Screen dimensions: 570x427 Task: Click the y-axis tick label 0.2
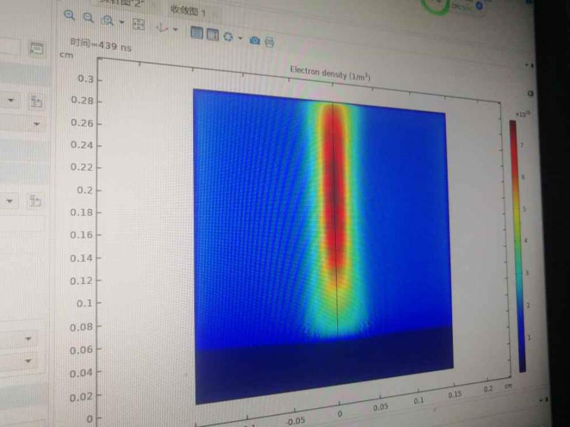85,190
